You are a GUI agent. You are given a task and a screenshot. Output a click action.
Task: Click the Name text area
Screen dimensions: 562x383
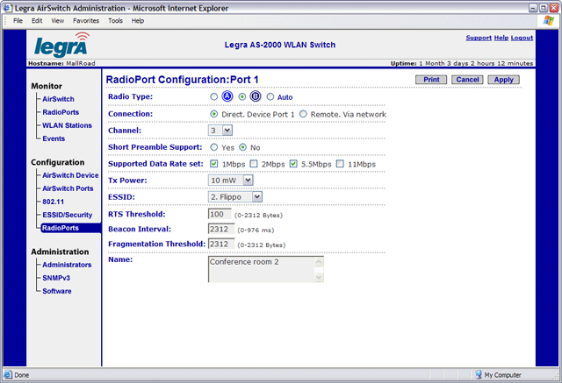coord(265,269)
